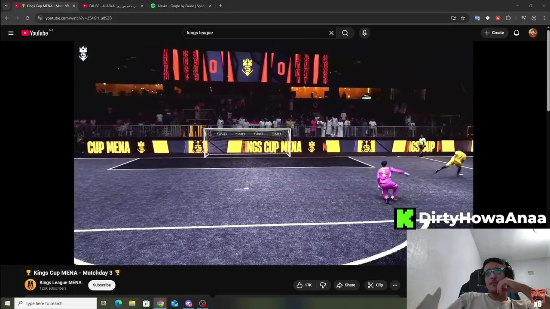This screenshot has height=309, width=550.
Task: Mute the Kings Cup MENA tab audio
Action: [x=67, y=6]
